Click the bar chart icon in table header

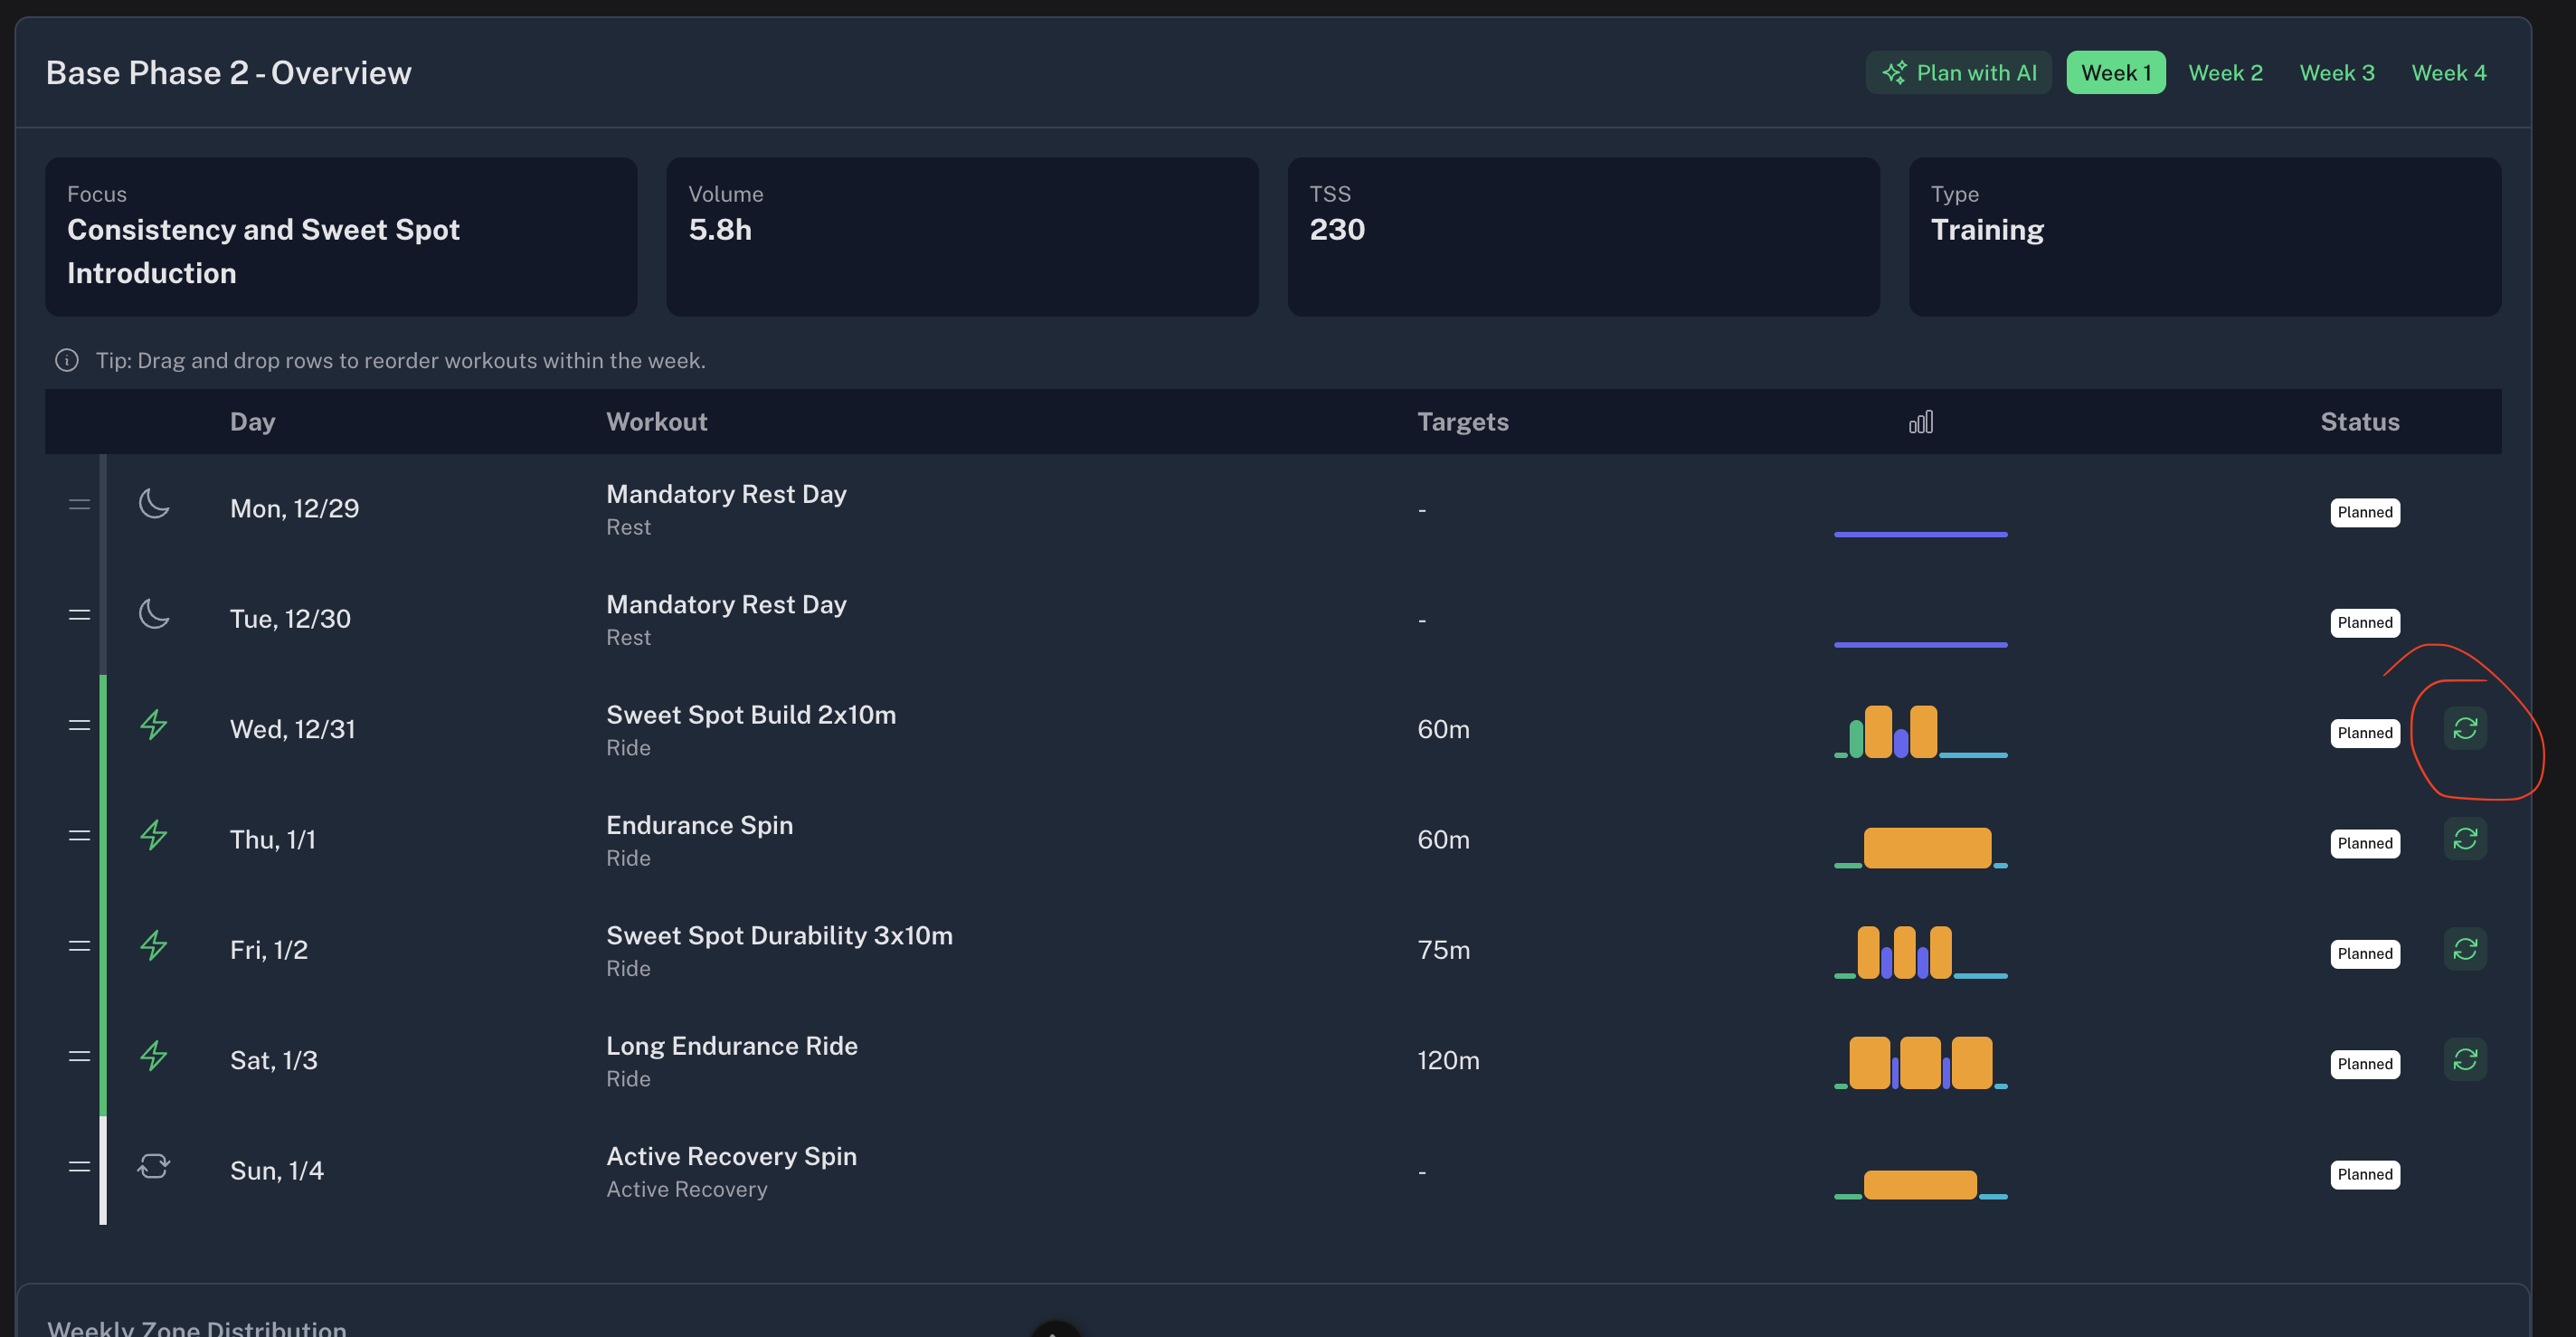click(1920, 421)
